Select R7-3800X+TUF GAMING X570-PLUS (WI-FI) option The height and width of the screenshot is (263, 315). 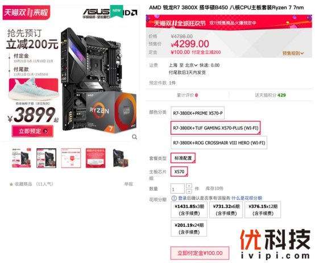pos(215,128)
